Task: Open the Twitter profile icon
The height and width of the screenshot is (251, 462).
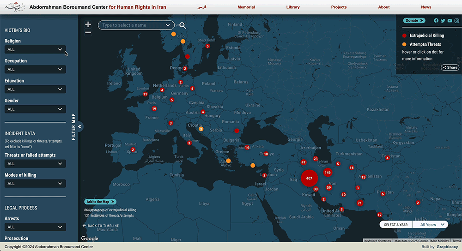Action: [x=443, y=21]
